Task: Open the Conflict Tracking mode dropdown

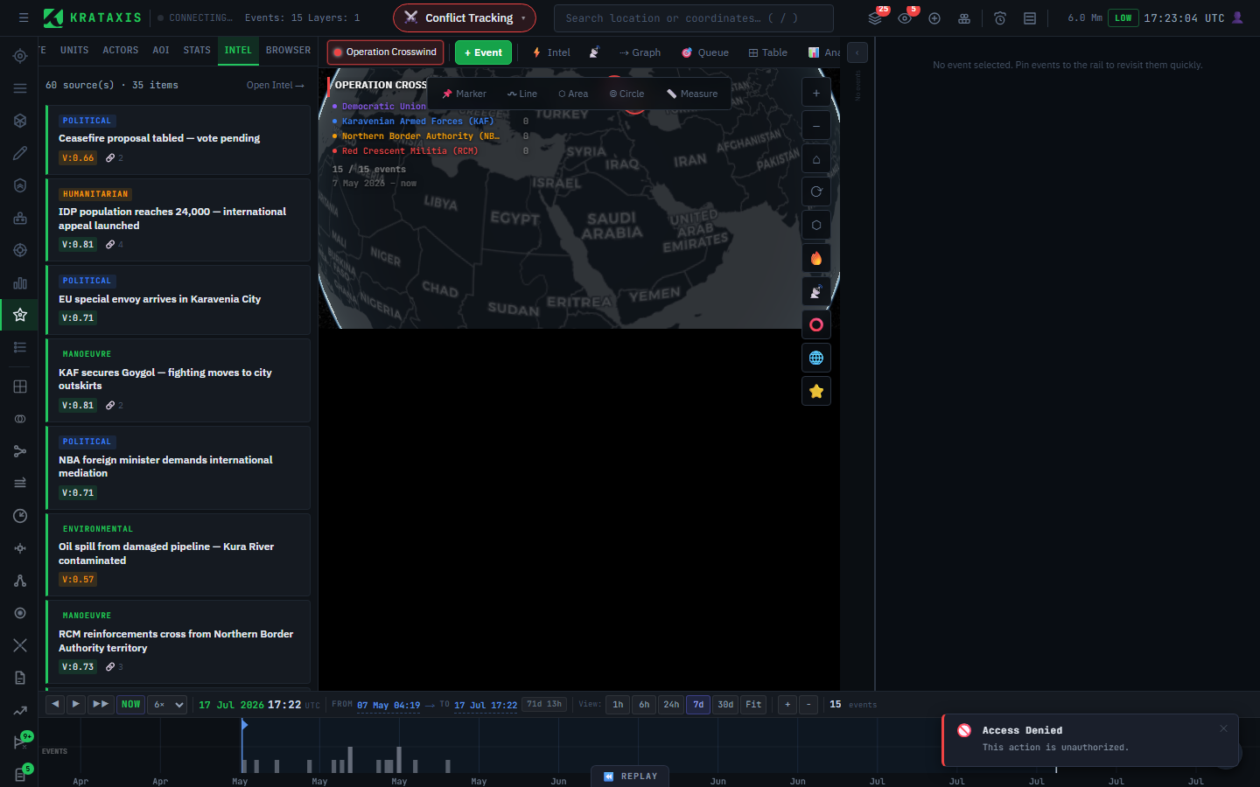Action: coord(464,17)
